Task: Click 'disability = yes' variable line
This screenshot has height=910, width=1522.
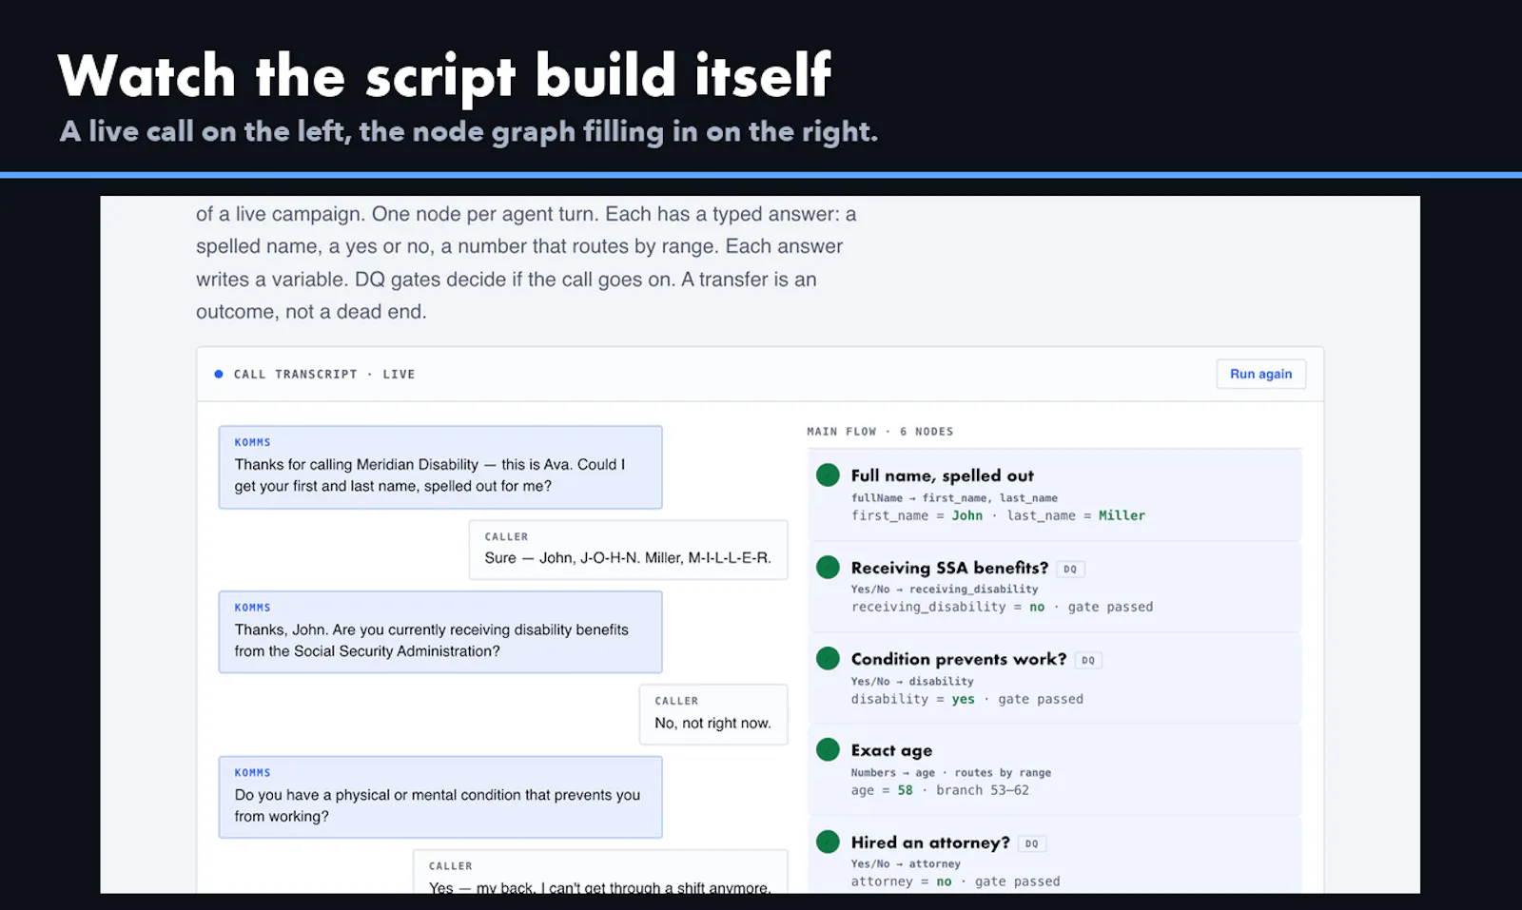Action: pyautogui.click(x=912, y=699)
